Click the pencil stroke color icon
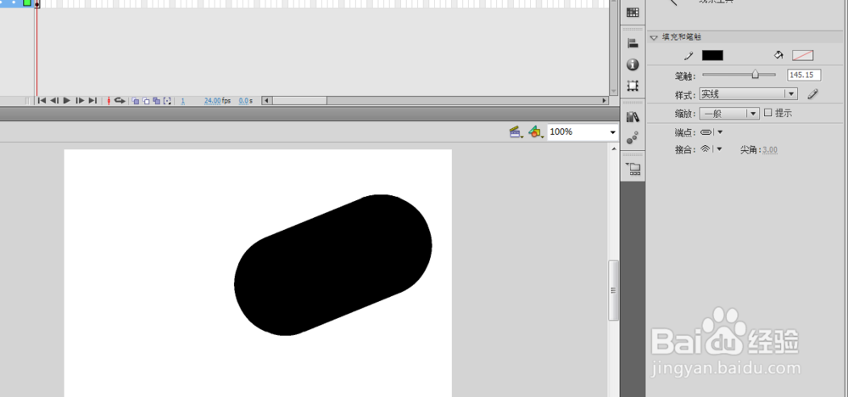848x397 pixels. [x=689, y=55]
